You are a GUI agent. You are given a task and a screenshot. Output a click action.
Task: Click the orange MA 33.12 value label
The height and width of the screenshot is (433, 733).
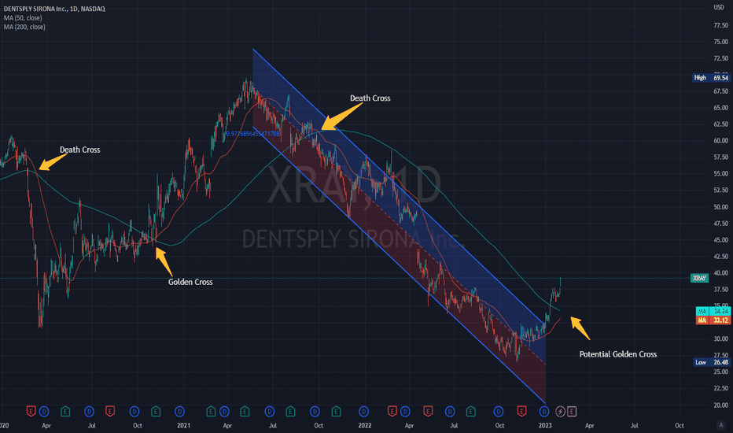(x=713, y=320)
